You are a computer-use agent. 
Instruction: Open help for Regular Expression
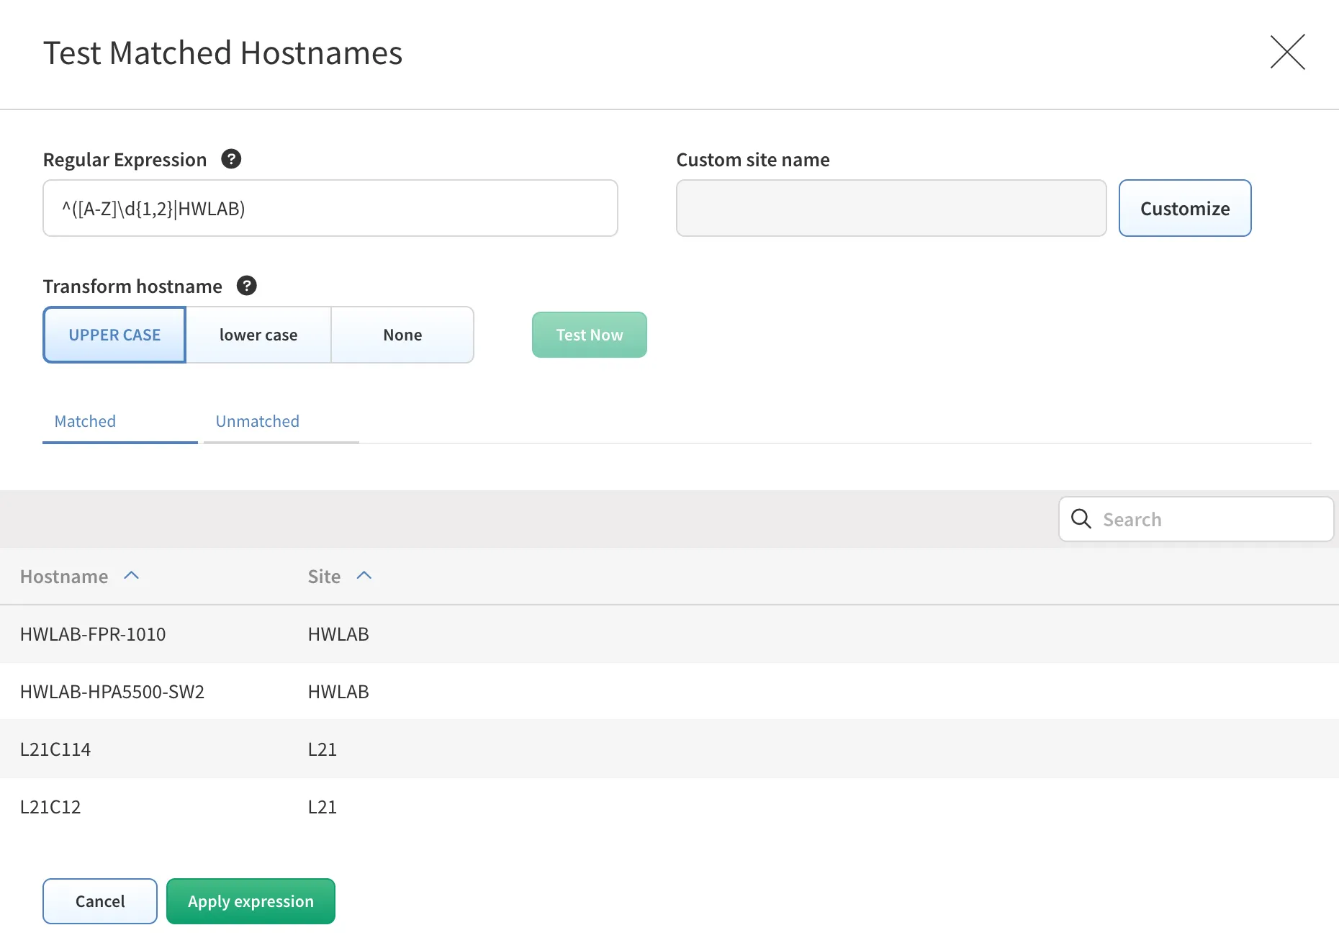pyautogui.click(x=230, y=159)
